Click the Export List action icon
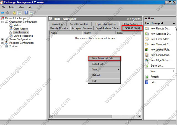 tap(147, 66)
